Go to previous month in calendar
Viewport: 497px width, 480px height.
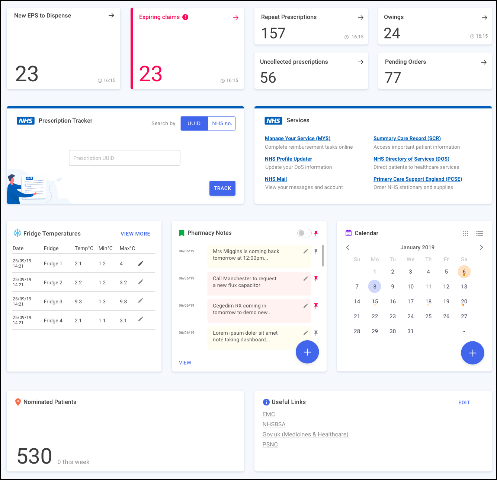click(x=347, y=247)
